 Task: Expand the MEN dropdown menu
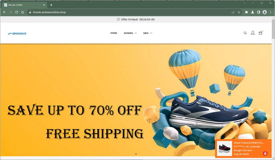click(148, 33)
